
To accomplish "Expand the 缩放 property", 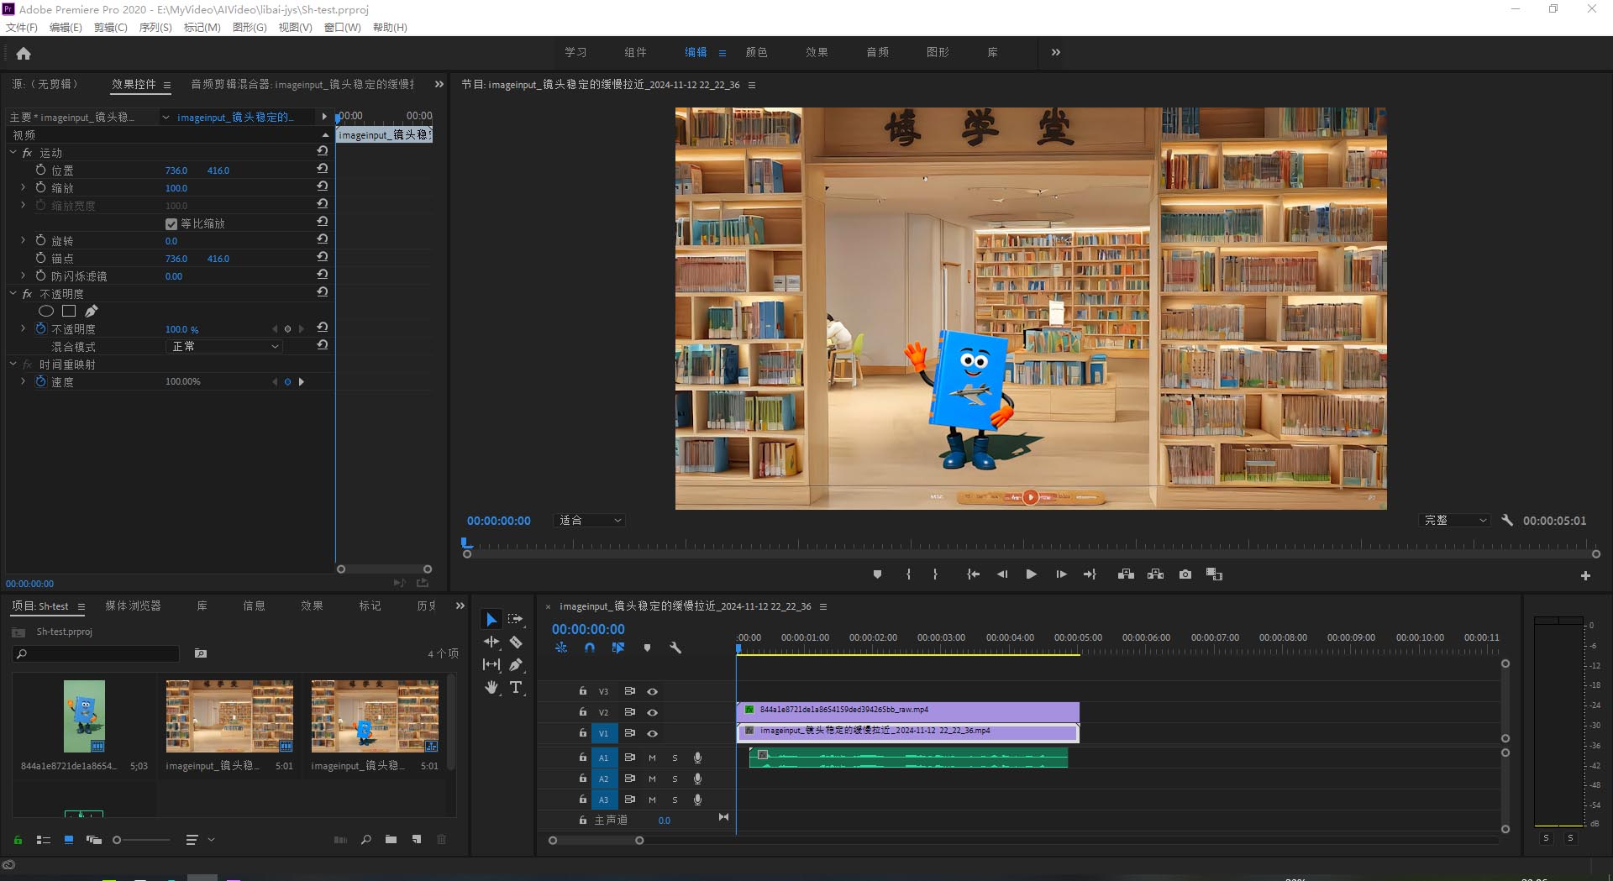I will click(23, 187).
